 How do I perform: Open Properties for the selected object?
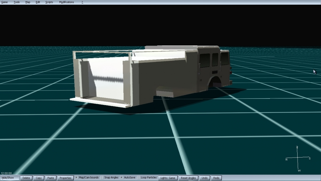click(65, 178)
